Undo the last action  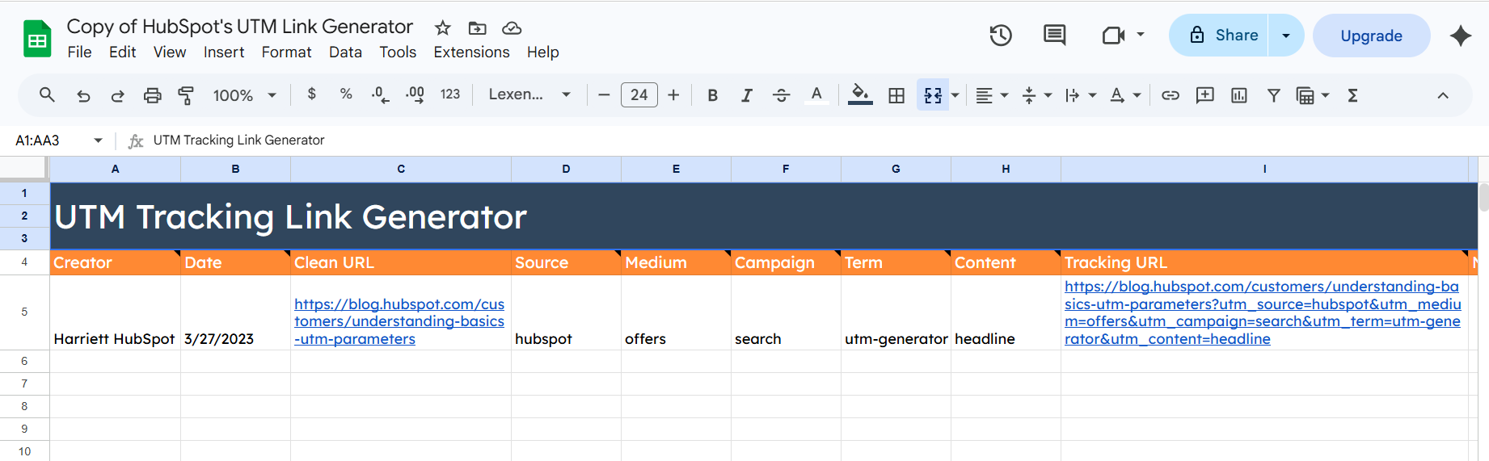(83, 95)
